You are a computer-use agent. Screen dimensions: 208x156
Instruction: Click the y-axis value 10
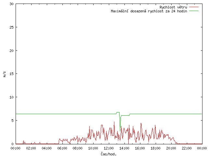[x=12, y=97]
